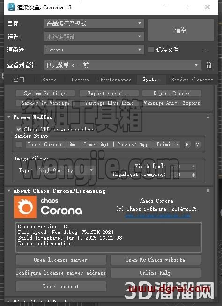
Task: Click the save file browse dots button
Action: (206, 51)
